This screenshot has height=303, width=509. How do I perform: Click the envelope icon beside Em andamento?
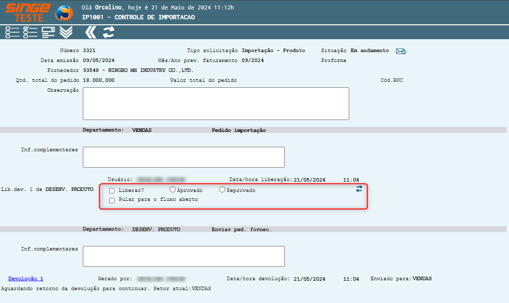click(401, 51)
